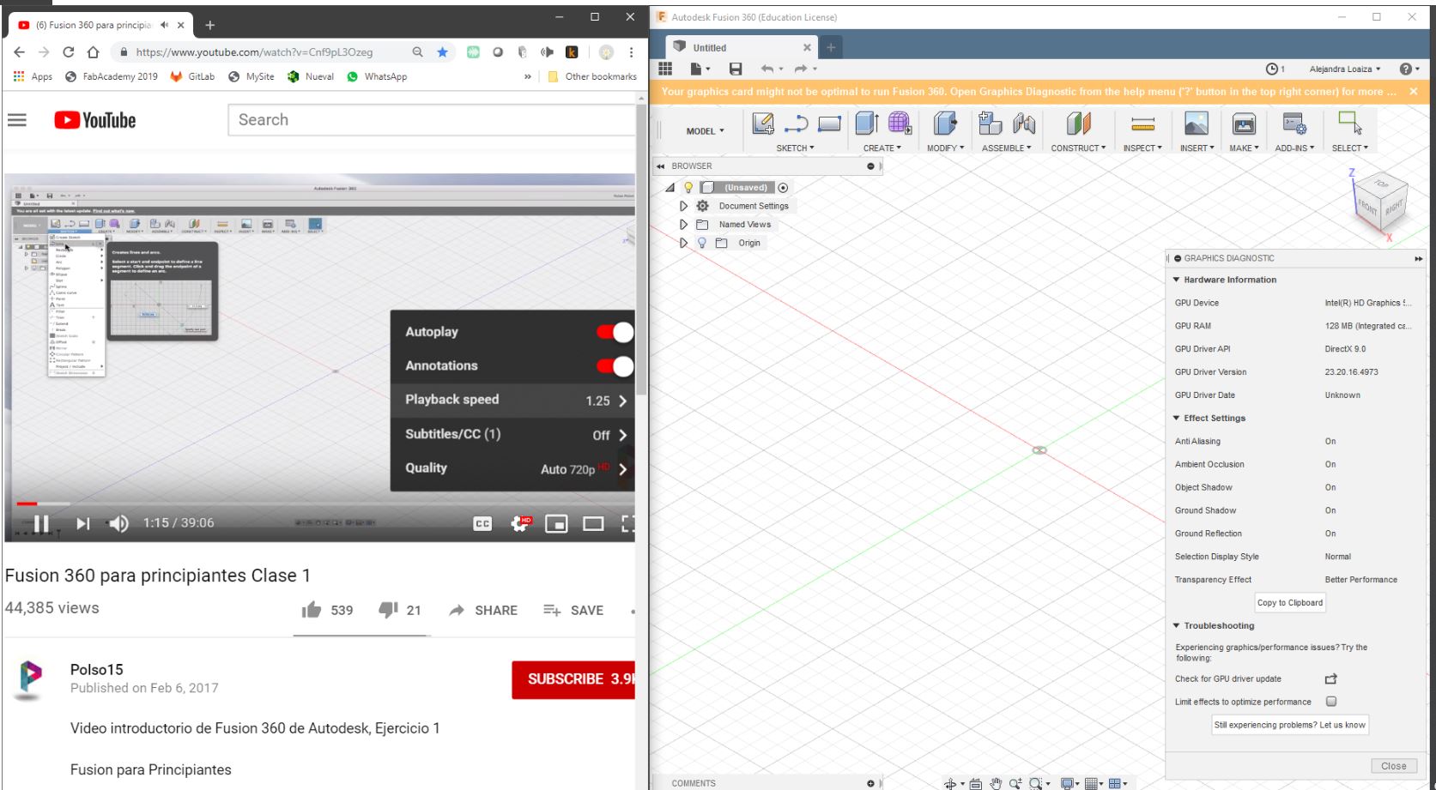The width and height of the screenshot is (1436, 790).
Task: Pick the Rectangle sketch tool icon
Action: pyautogui.click(x=829, y=124)
